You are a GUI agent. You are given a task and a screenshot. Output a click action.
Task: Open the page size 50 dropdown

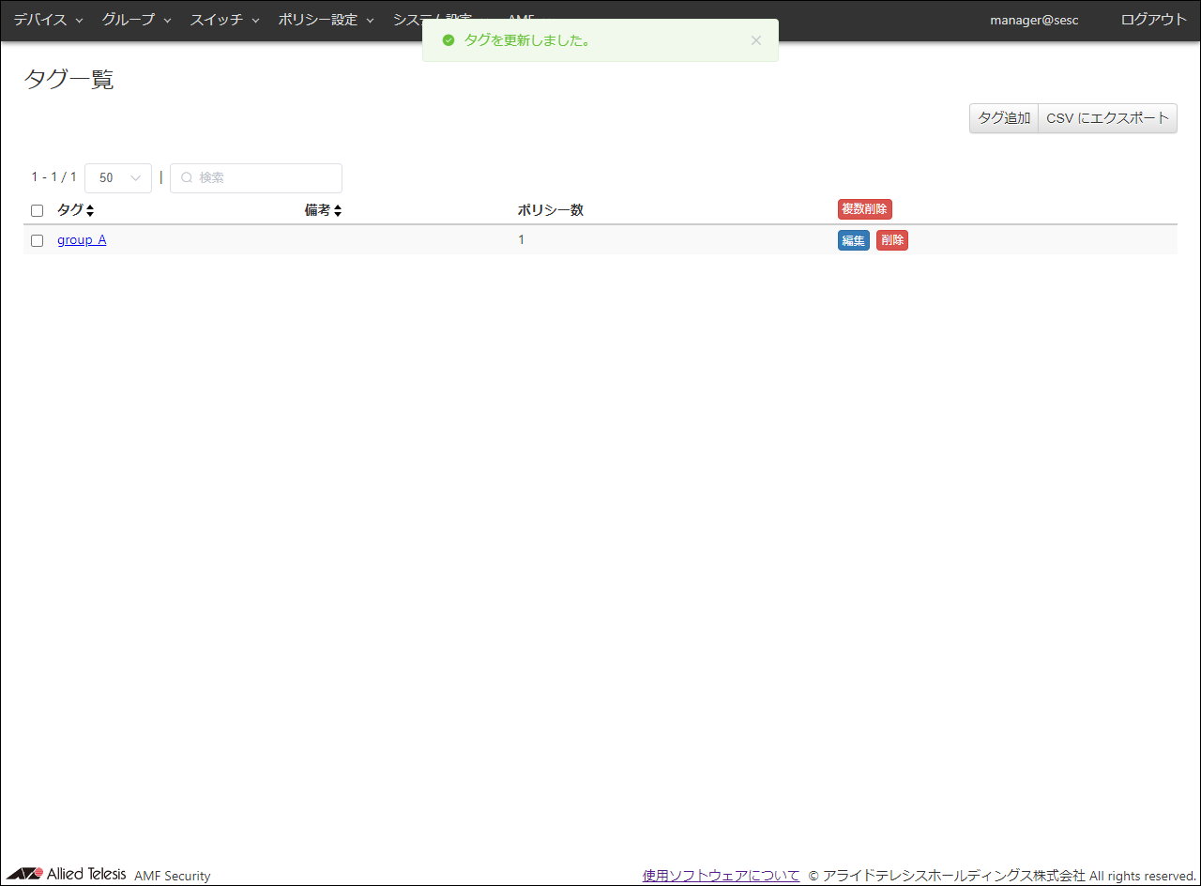click(118, 177)
